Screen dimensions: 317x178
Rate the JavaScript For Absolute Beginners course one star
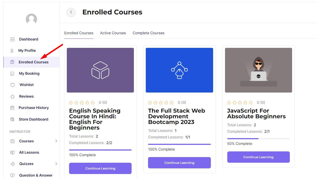pyautogui.click(x=229, y=102)
